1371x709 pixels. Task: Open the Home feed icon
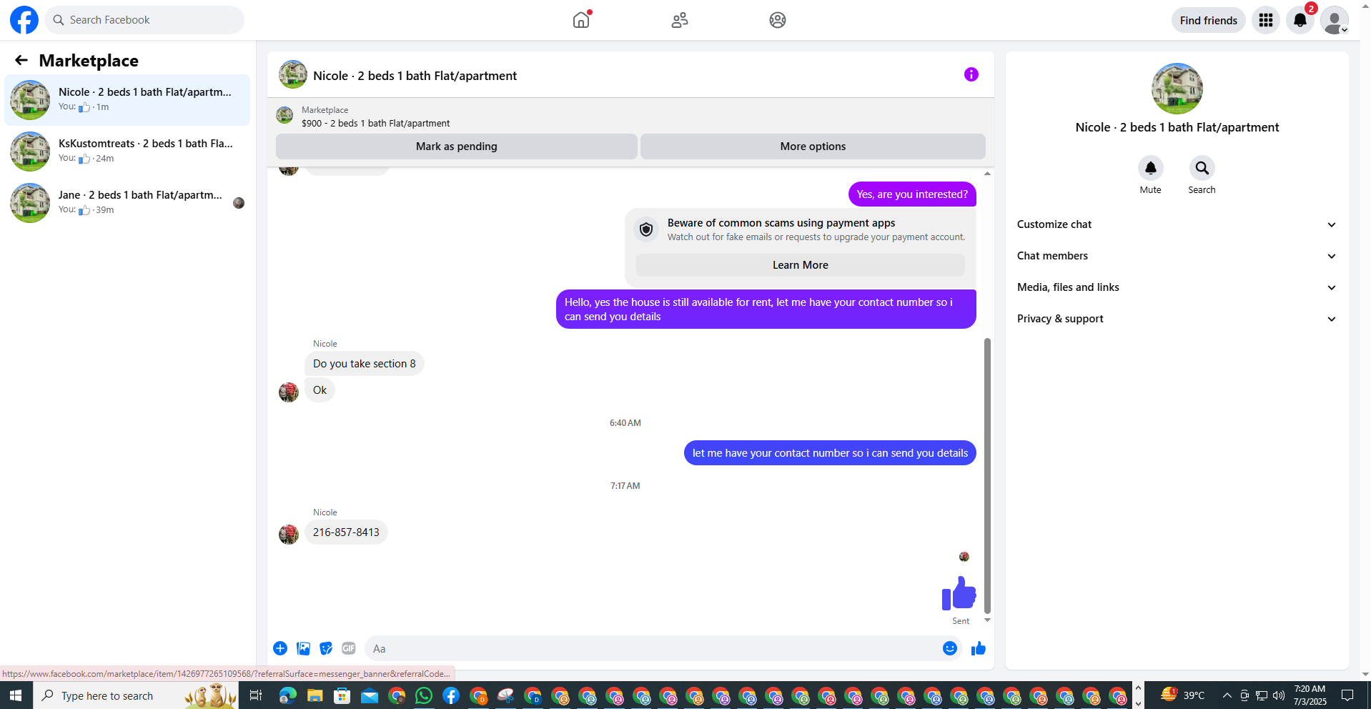point(581,20)
